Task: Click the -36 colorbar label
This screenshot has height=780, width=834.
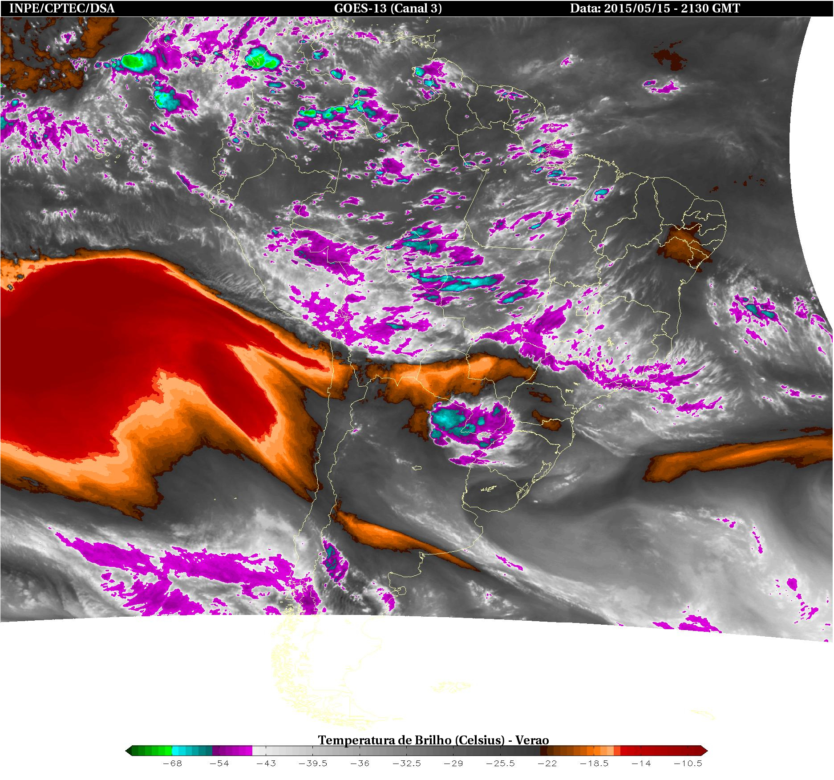Action: click(360, 764)
